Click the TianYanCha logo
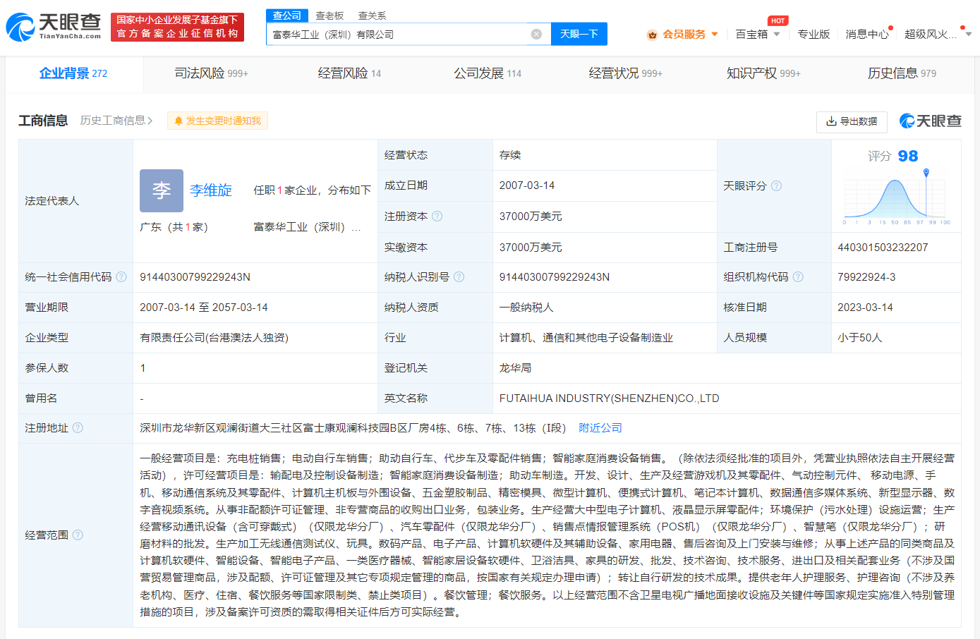 coord(54,27)
